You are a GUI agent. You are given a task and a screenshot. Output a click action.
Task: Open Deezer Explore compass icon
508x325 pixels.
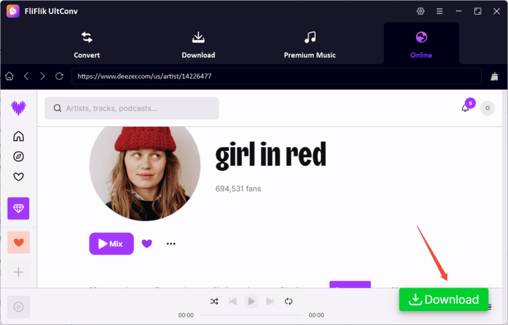18,157
